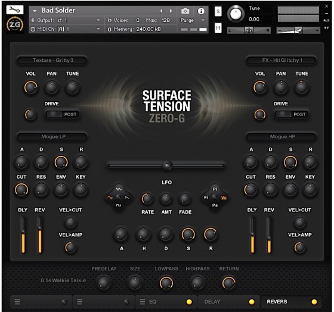Click the left DLY send slider
This screenshot has height=312, width=334.
23,235
